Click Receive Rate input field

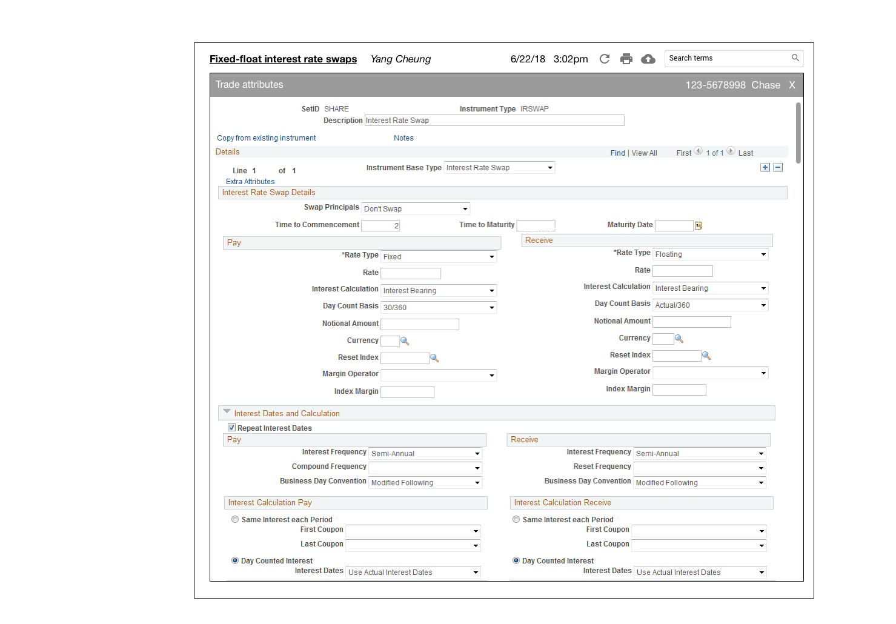pos(683,271)
